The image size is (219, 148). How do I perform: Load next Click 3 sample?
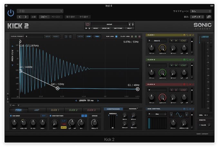point(176,90)
